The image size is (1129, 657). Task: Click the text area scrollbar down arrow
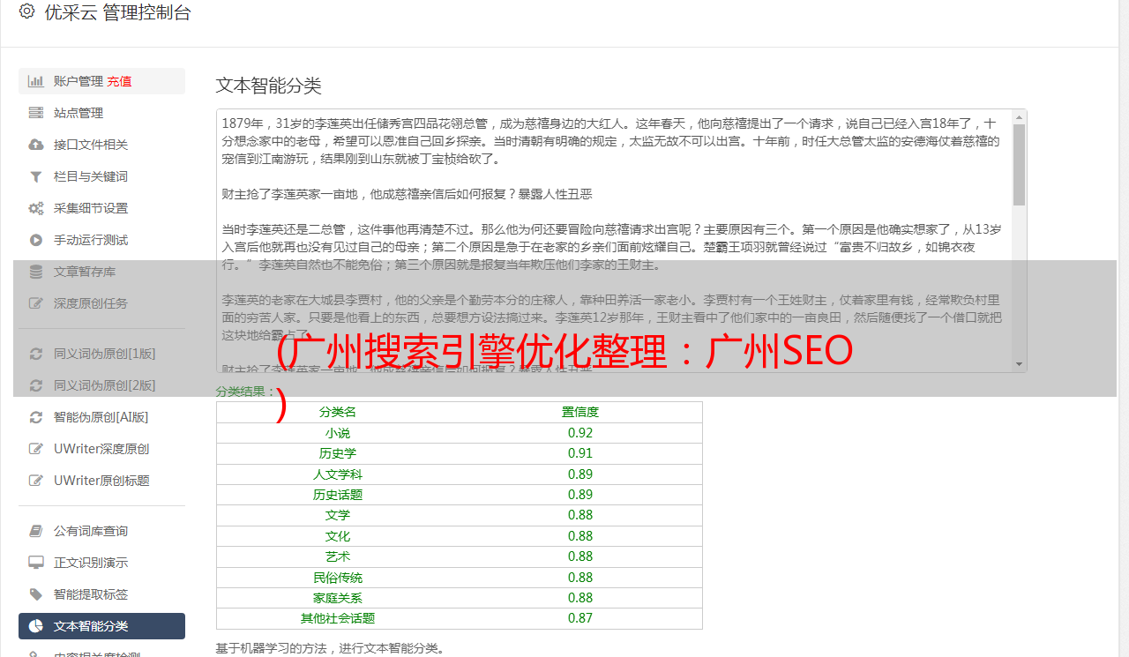click(x=1020, y=364)
